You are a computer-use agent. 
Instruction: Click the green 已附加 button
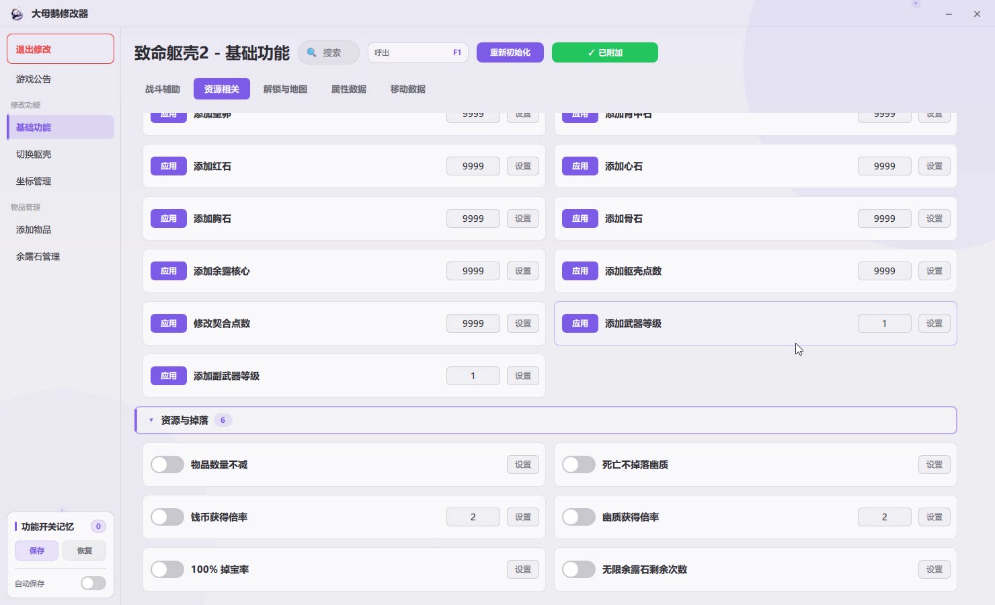pyautogui.click(x=605, y=52)
